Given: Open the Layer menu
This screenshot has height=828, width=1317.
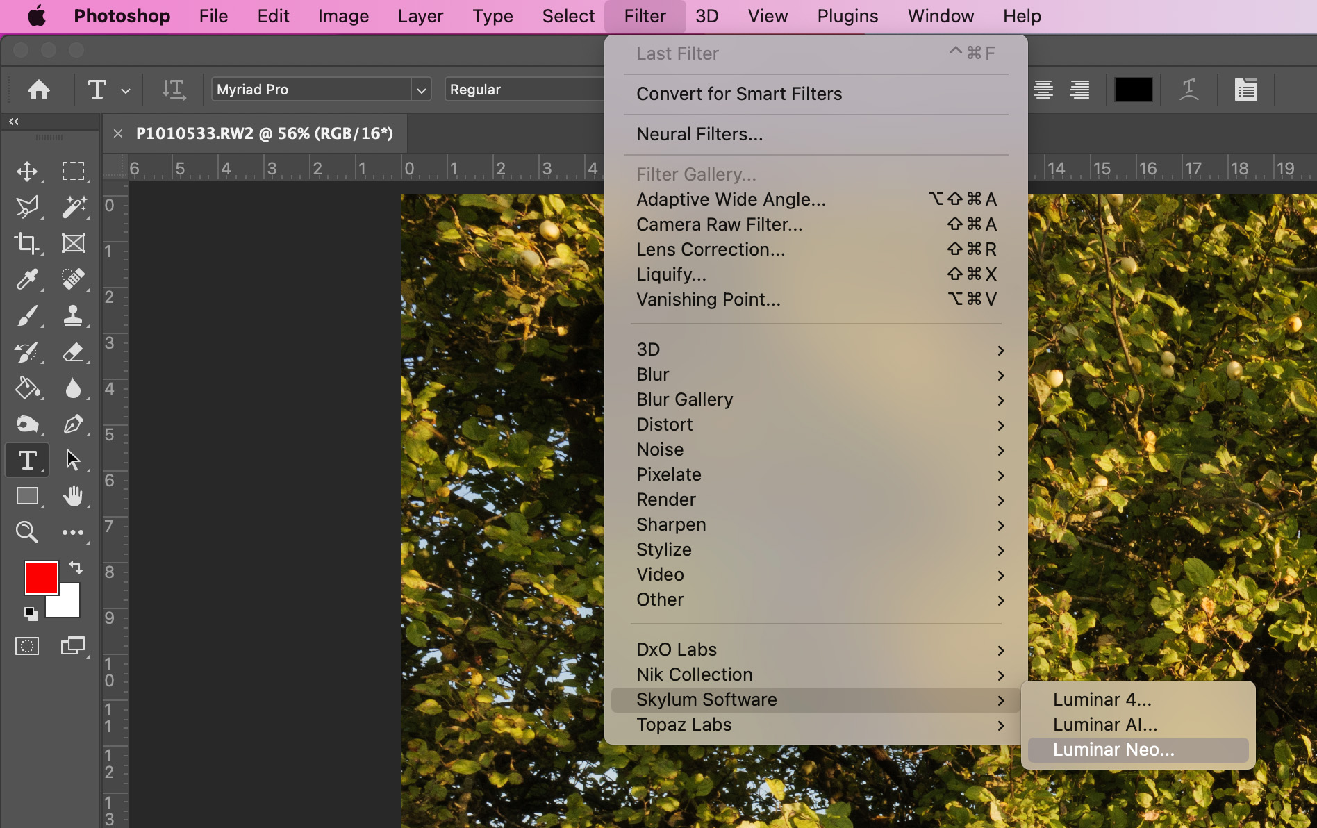Looking at the screenshot, I should click(420, 16).
